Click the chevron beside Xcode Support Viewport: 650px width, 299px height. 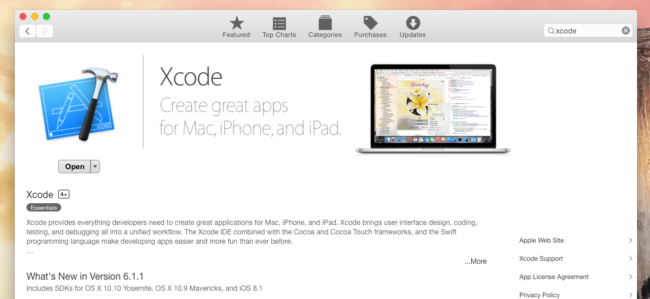pos(631,259)
